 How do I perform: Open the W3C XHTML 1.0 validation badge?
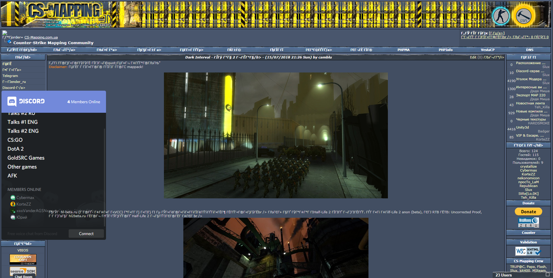coord(528,251)
